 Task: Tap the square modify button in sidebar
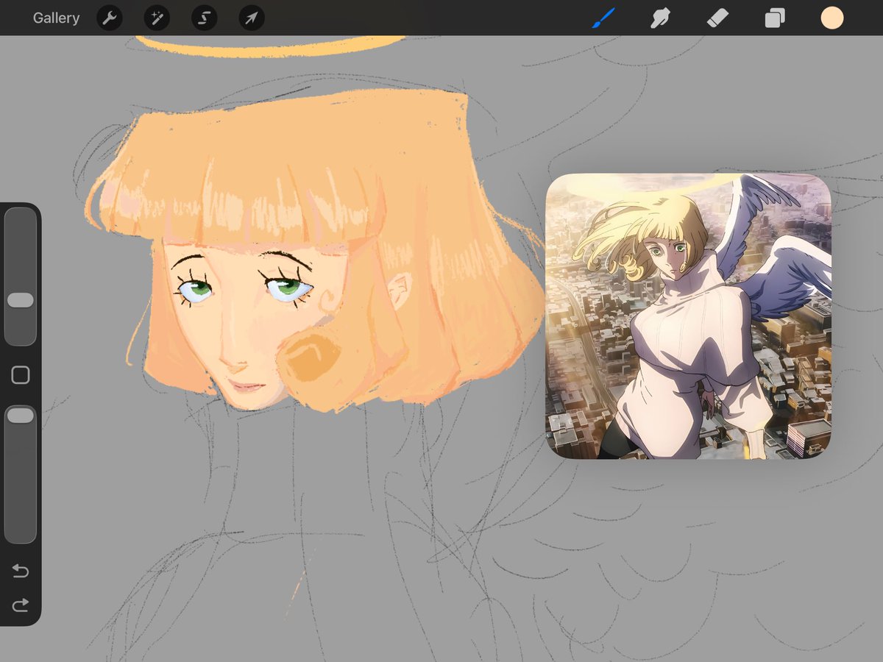click(x=21, y=375)
